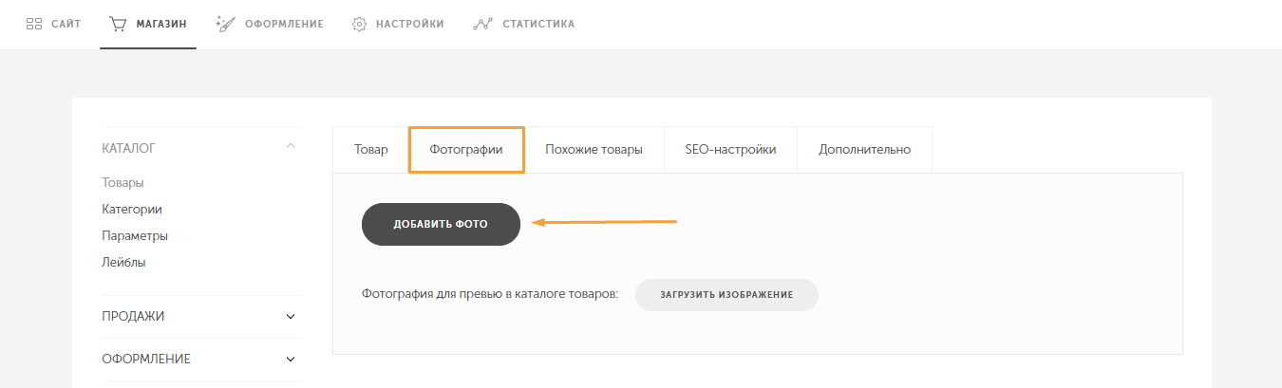Screen dimensions: 1282x388
Task: Open the Магазин top menu
Action: pos(148,24)
